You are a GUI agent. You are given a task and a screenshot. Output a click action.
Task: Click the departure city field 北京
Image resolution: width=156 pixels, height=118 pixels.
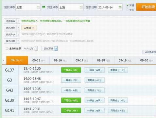coord(28,7)
